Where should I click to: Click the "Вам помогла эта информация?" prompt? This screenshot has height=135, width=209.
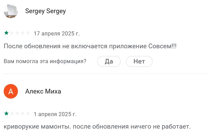(45, 61)
